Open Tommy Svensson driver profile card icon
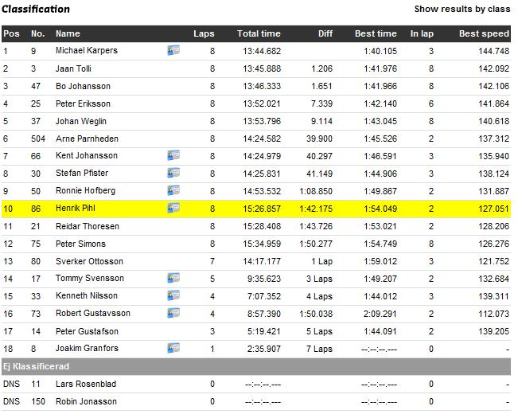 pyautogui.click(x=173, y=278)
